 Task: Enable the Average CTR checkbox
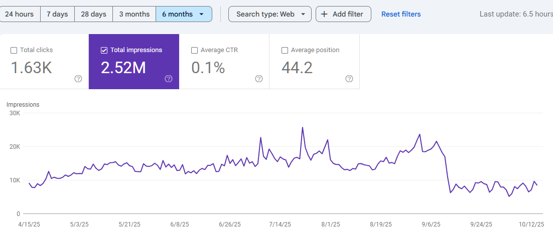(195, 50)
